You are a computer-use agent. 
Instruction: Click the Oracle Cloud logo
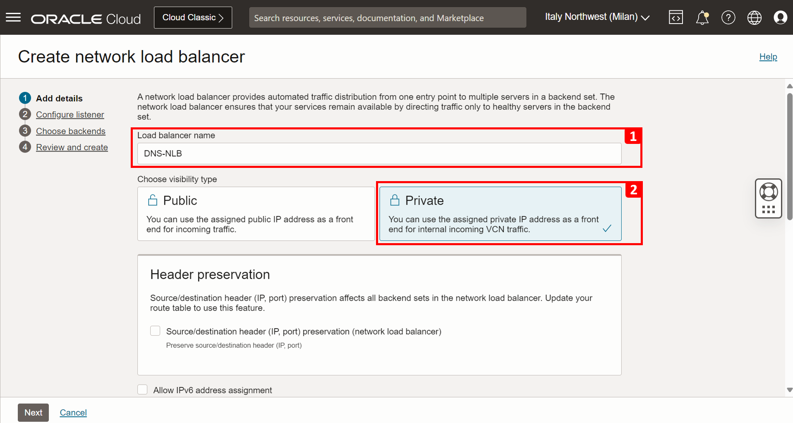click(x=86, y=19)
